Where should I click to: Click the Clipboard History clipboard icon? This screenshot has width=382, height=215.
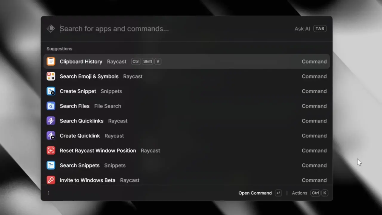[x=51, y=61]
